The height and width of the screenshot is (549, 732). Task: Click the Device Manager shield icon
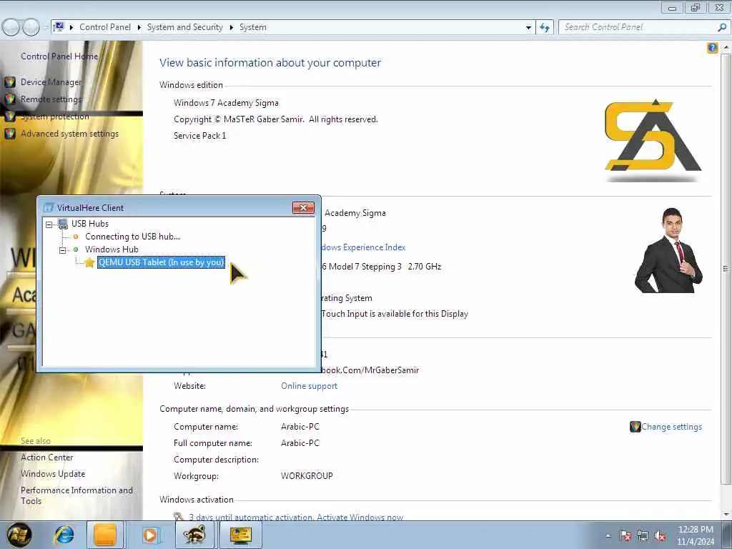pyautogui.click(x=10, y=82)
